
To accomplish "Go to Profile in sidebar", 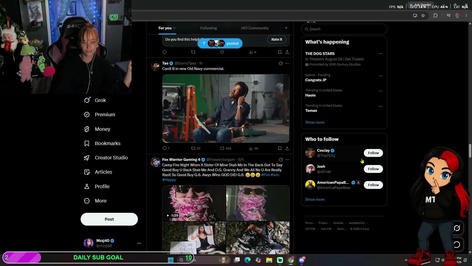I will pos(97,186).
